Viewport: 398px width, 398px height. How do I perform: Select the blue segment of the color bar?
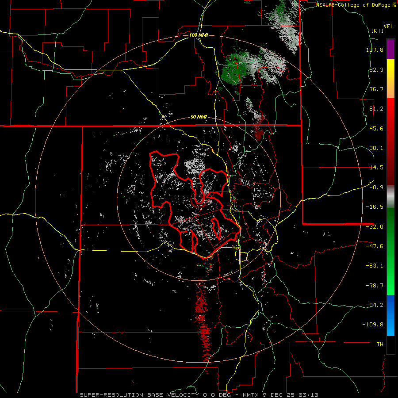390,315
